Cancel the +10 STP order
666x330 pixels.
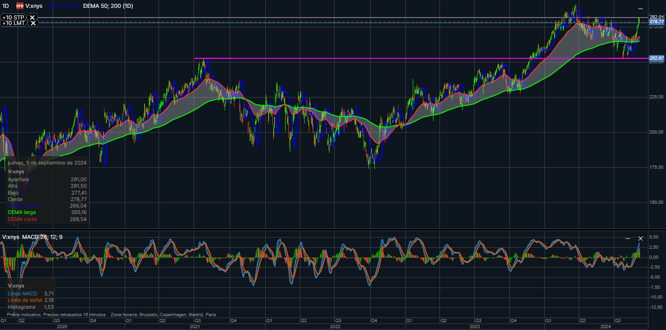coord(32,18)
